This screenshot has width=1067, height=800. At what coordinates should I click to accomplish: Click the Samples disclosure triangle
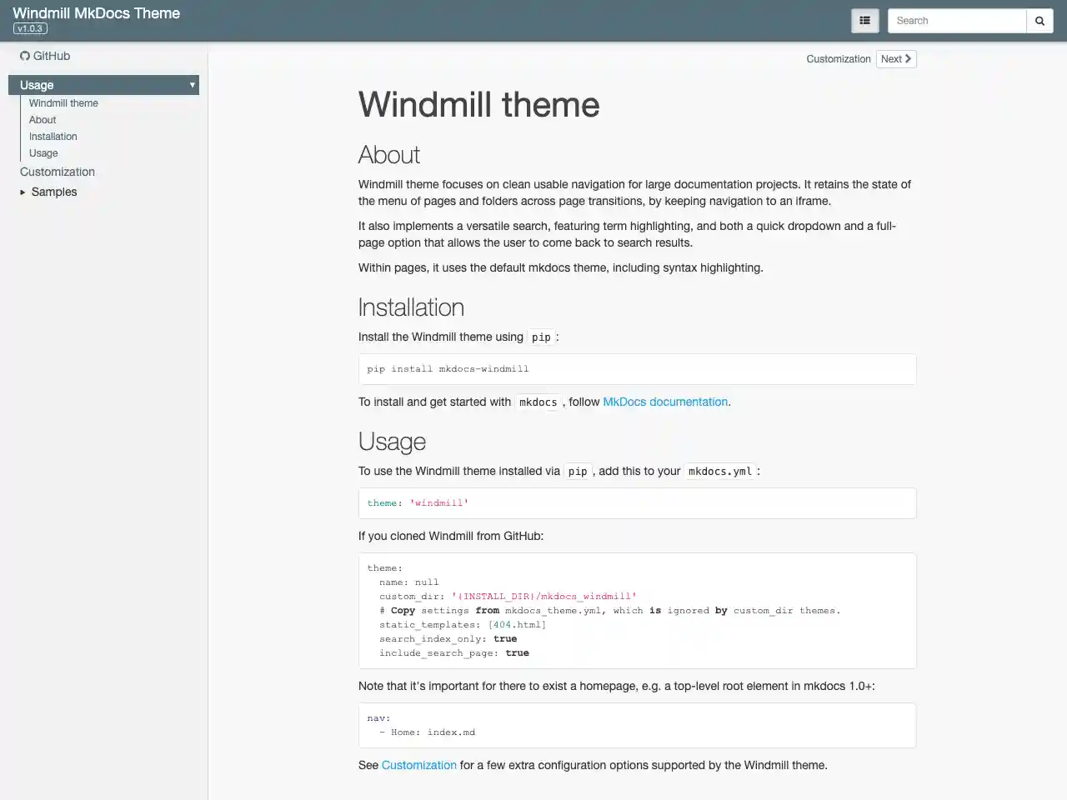tap(22, 192)
